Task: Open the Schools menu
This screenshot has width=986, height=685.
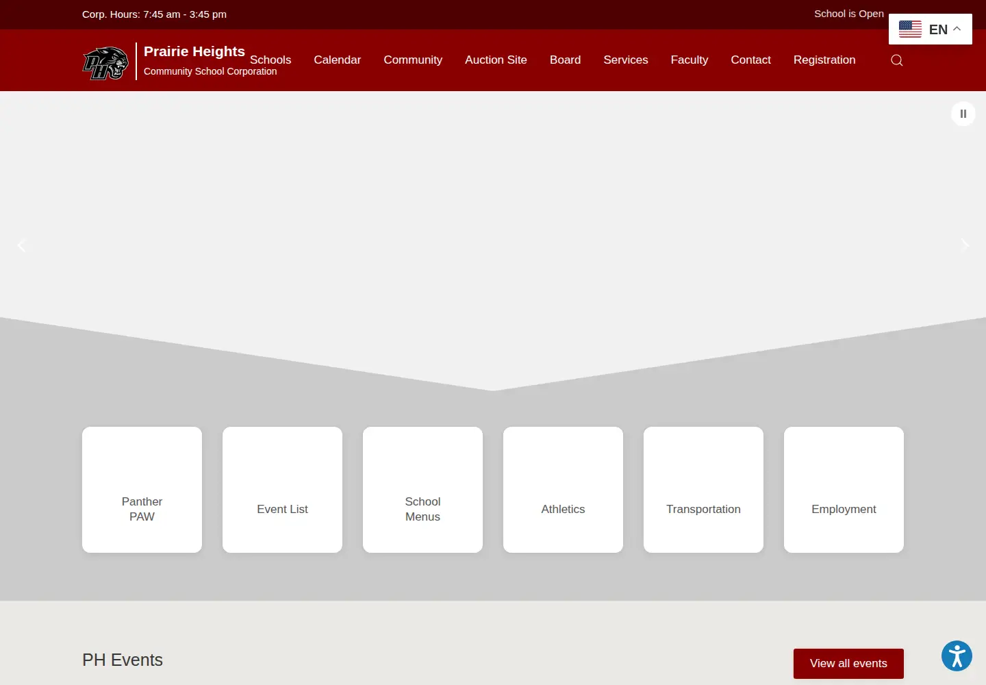Action: (270, 60)
